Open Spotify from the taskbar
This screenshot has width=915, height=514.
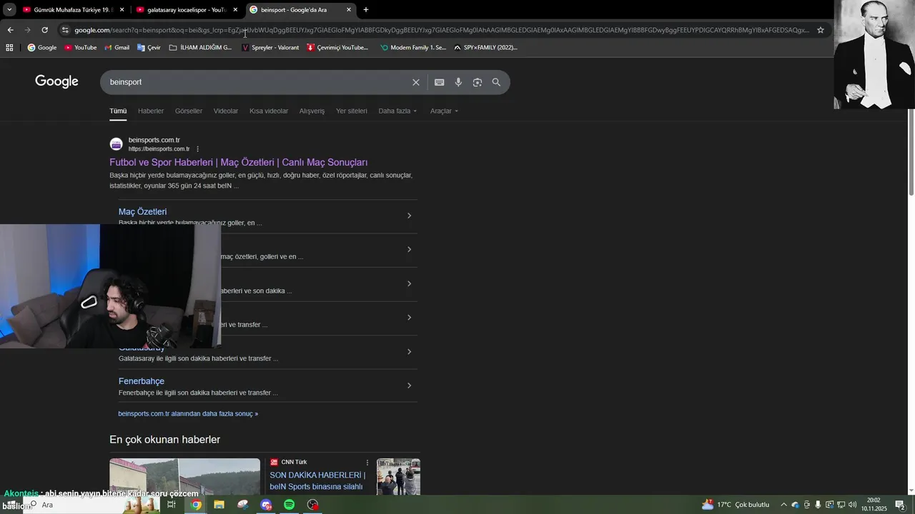(290, 505)
